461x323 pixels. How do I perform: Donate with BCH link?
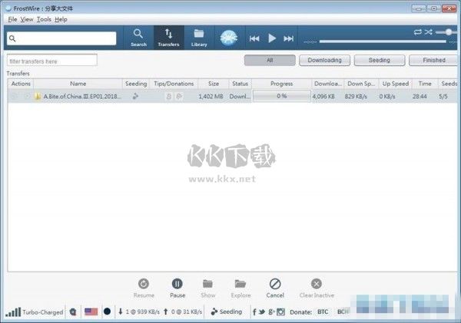343,311
